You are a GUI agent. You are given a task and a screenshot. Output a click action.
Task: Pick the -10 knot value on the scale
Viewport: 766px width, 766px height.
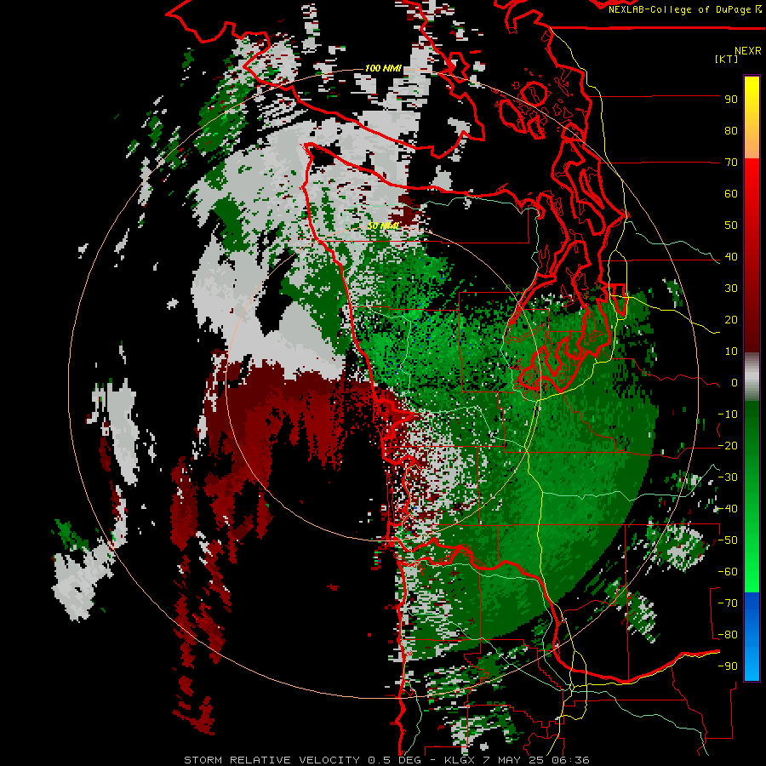pyautogui.click(x=728, y=414)
